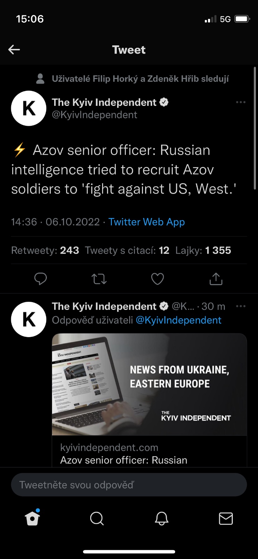Image resolution: width=258 pixels, height=559 pixels.
Task: View the Lajky 1 355 list
Action: coord(203,251)
